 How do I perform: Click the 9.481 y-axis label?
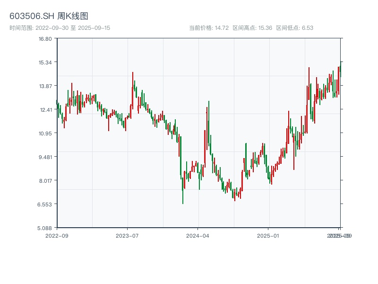tap(45, 157)
